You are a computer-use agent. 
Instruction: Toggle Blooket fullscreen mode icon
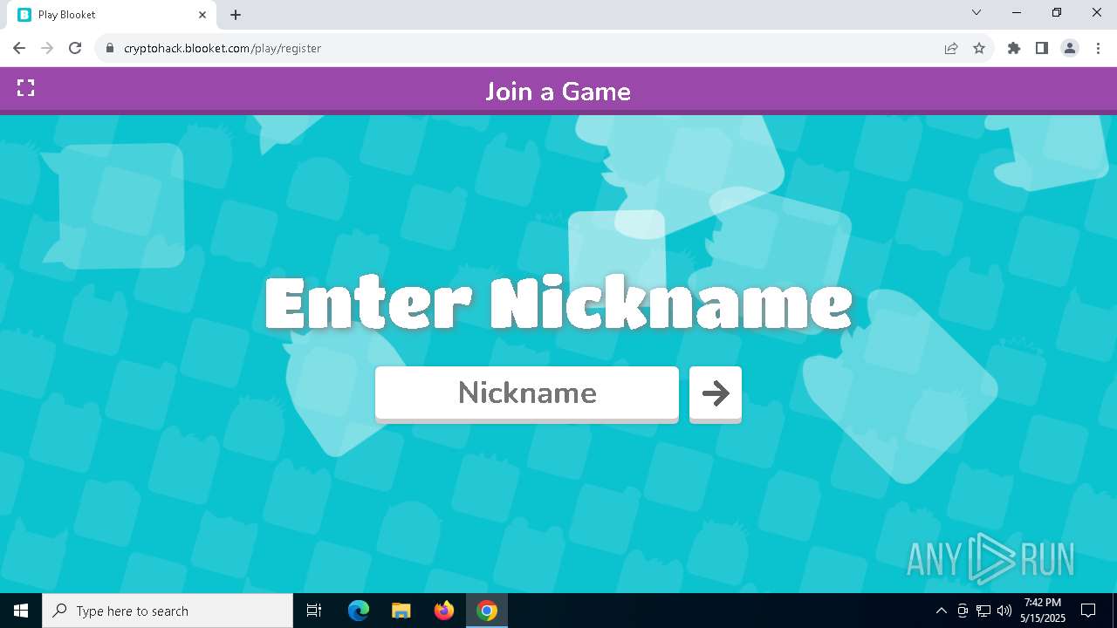26,88
